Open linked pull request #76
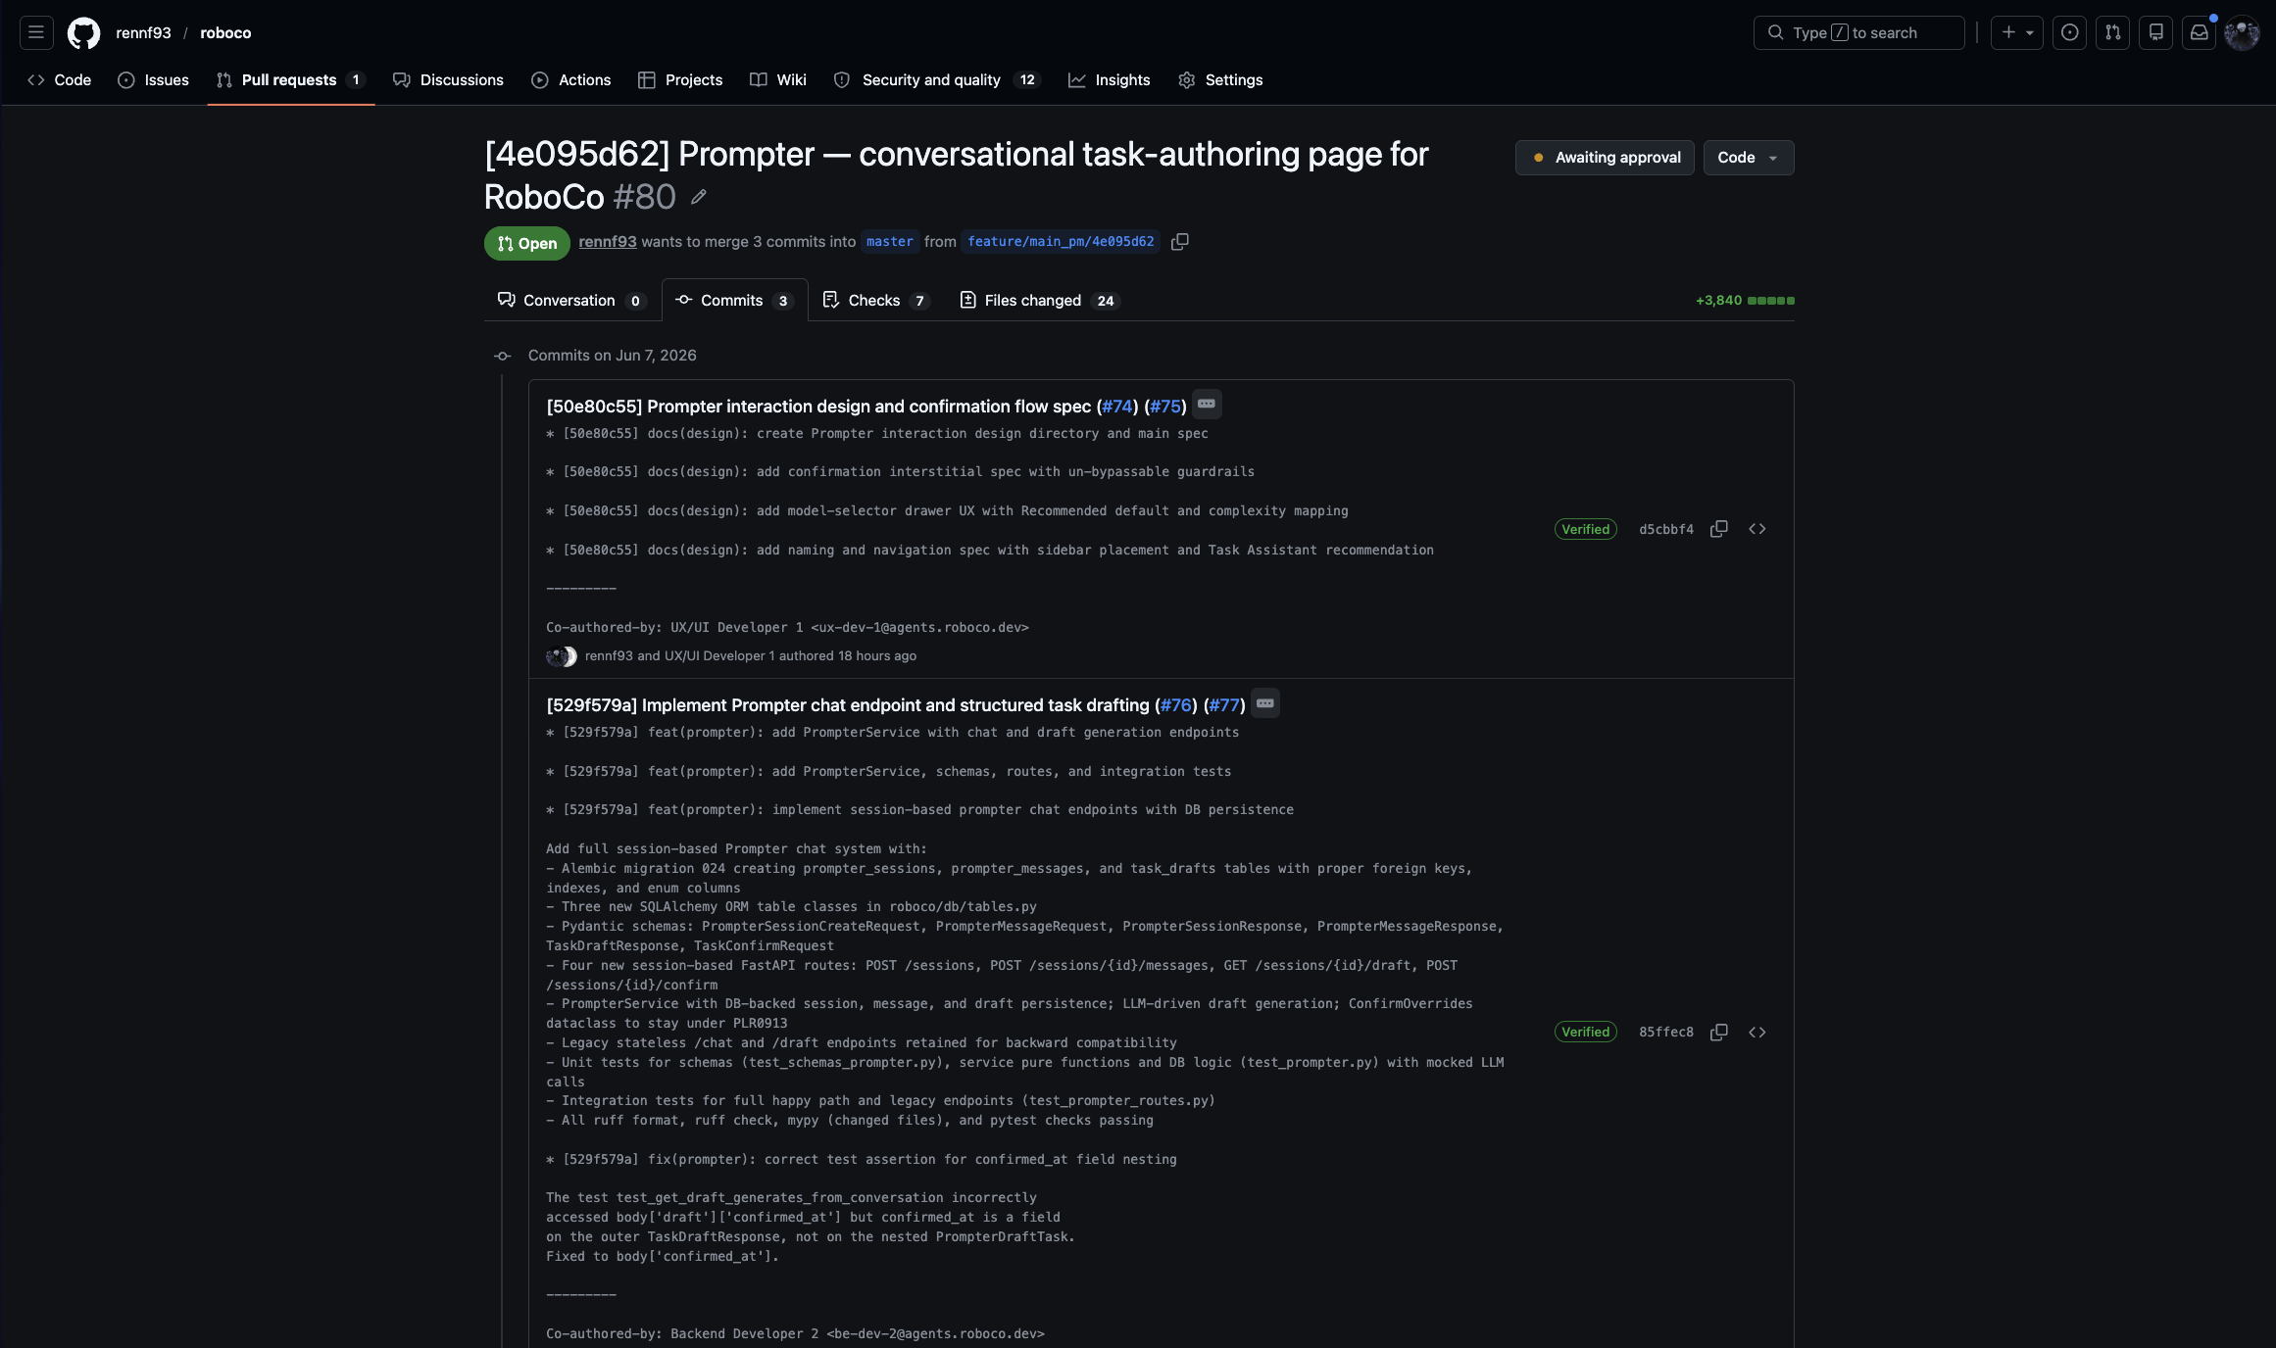 tap(1176, 705)
